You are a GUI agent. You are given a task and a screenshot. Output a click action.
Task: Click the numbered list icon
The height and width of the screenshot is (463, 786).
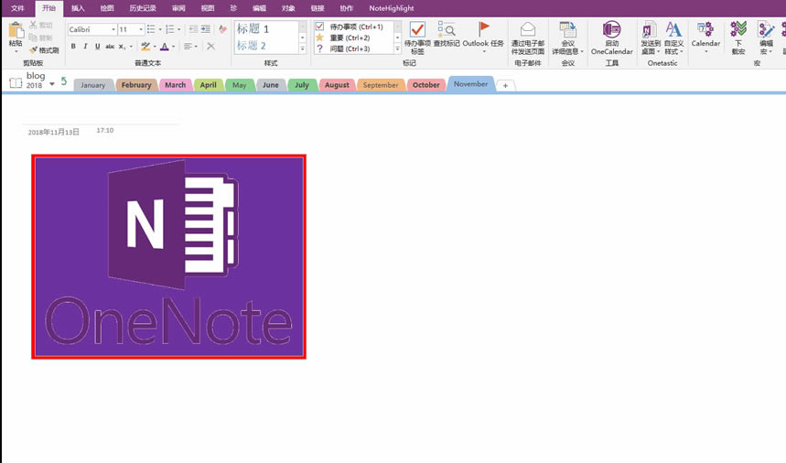point(170,29)
